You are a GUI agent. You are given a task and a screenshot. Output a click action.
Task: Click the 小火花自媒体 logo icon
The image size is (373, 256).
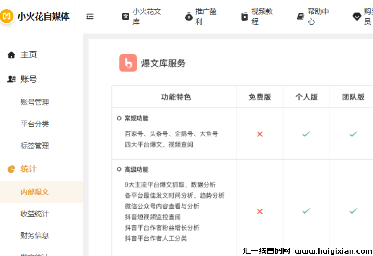tap(6, 16)
